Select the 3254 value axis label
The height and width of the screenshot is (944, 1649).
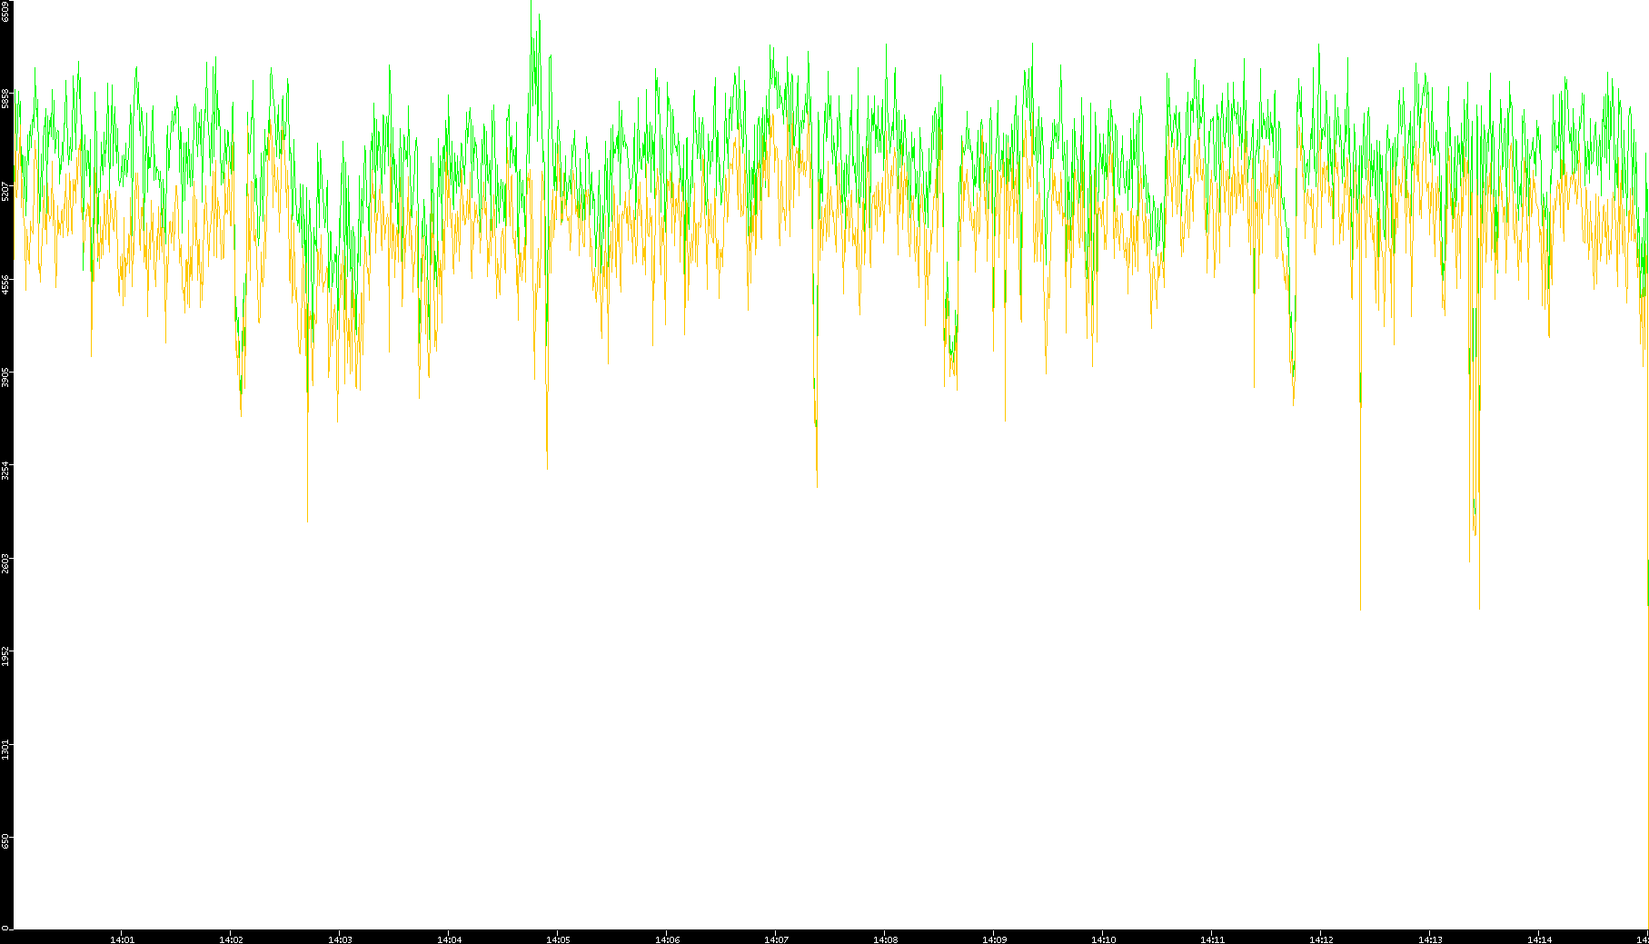pyautogui.click(x=5, y=471)
